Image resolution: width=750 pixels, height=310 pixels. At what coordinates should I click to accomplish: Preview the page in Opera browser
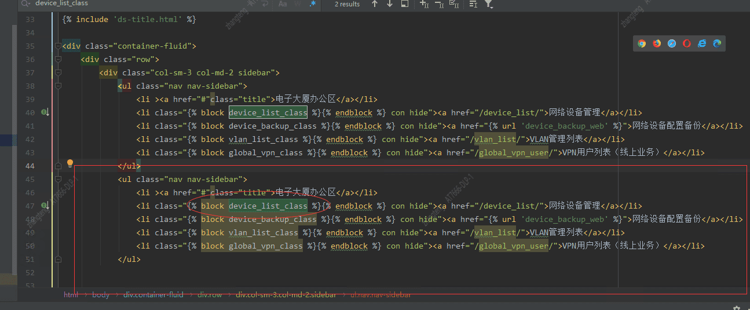click(x=687, y=43)
